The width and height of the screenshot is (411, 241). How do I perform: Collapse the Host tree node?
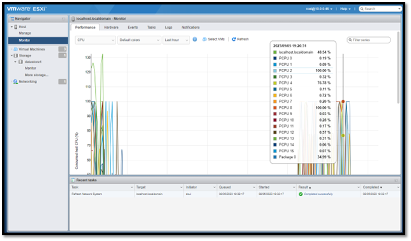[x=11, y=27]
